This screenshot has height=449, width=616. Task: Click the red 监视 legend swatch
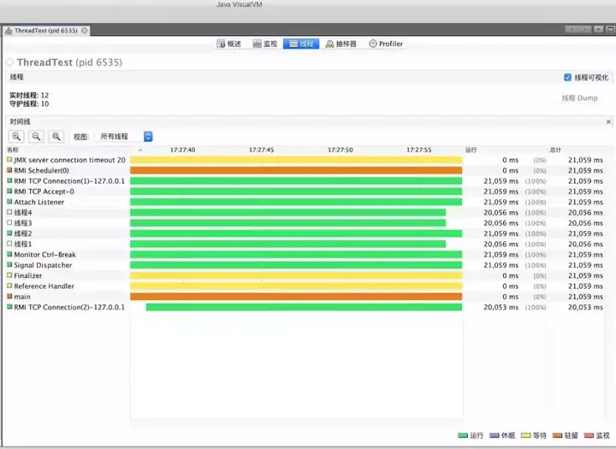coord(589,435)
